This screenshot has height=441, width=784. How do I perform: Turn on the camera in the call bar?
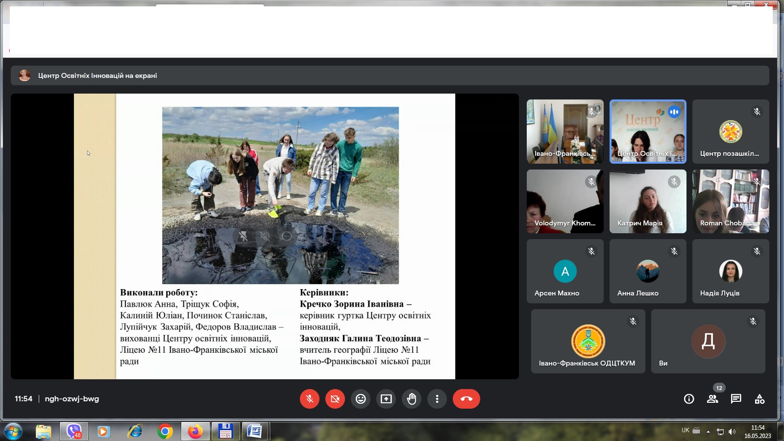[335, 399]
